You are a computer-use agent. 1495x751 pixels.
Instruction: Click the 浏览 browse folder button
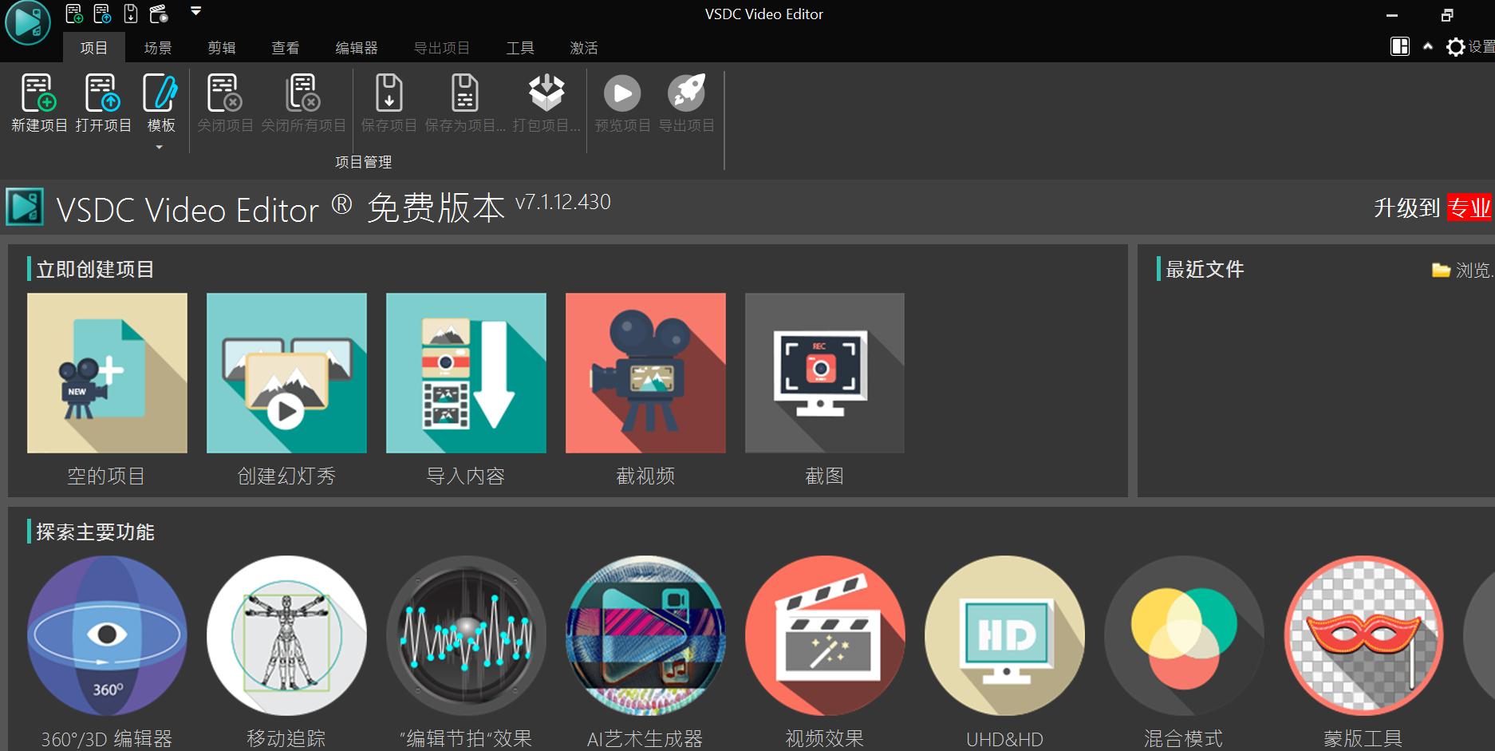coord(1462,271)
